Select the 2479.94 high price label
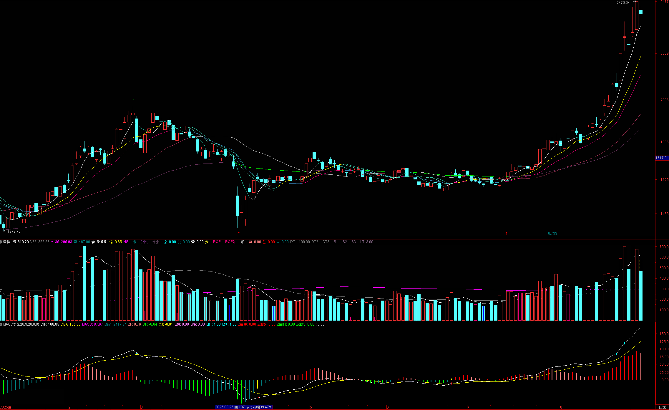The width and height of the screenshot is (669, 410). tap(623, 2)
